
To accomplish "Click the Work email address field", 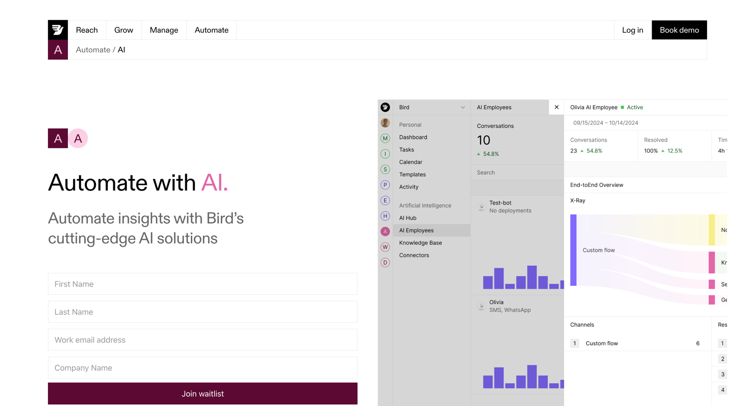I will (203, 340).
